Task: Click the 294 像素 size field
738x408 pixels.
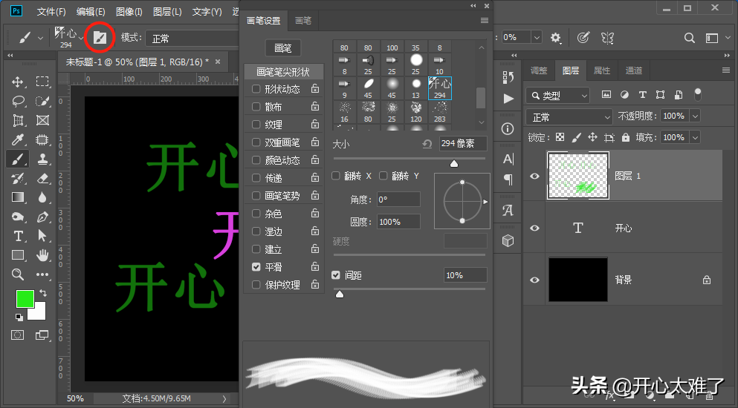Action: 463,143
